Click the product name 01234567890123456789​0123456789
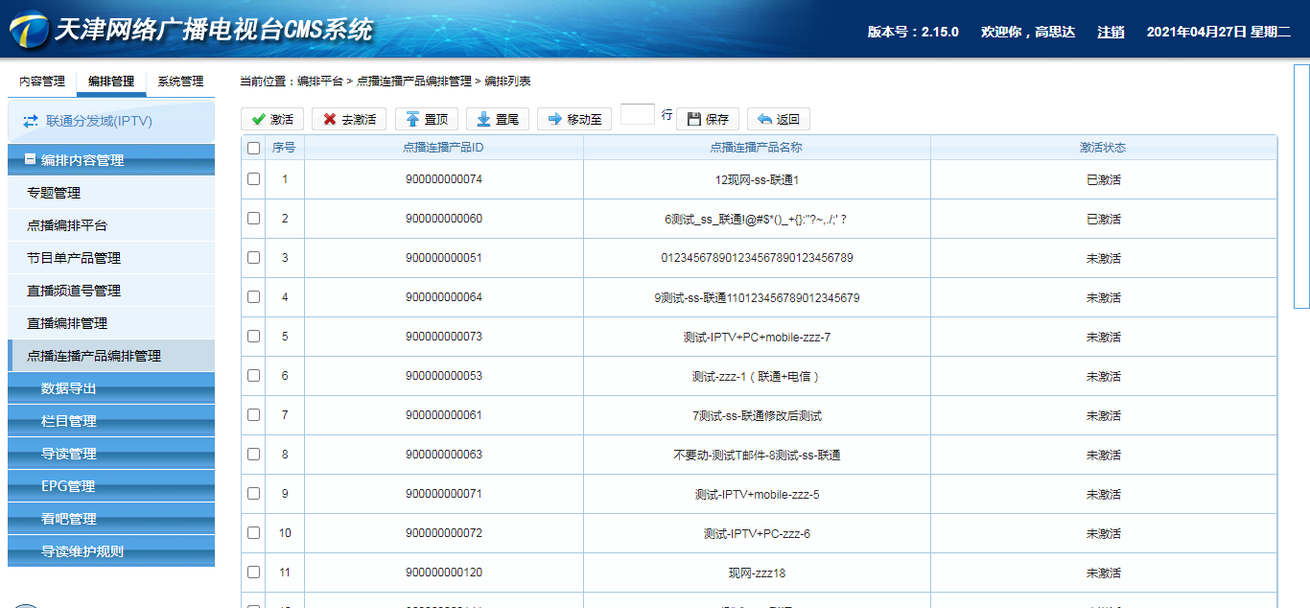Image resolution: width=1310 pixels, height=608 pixels. pyautogui.click(x=757, y=258)
